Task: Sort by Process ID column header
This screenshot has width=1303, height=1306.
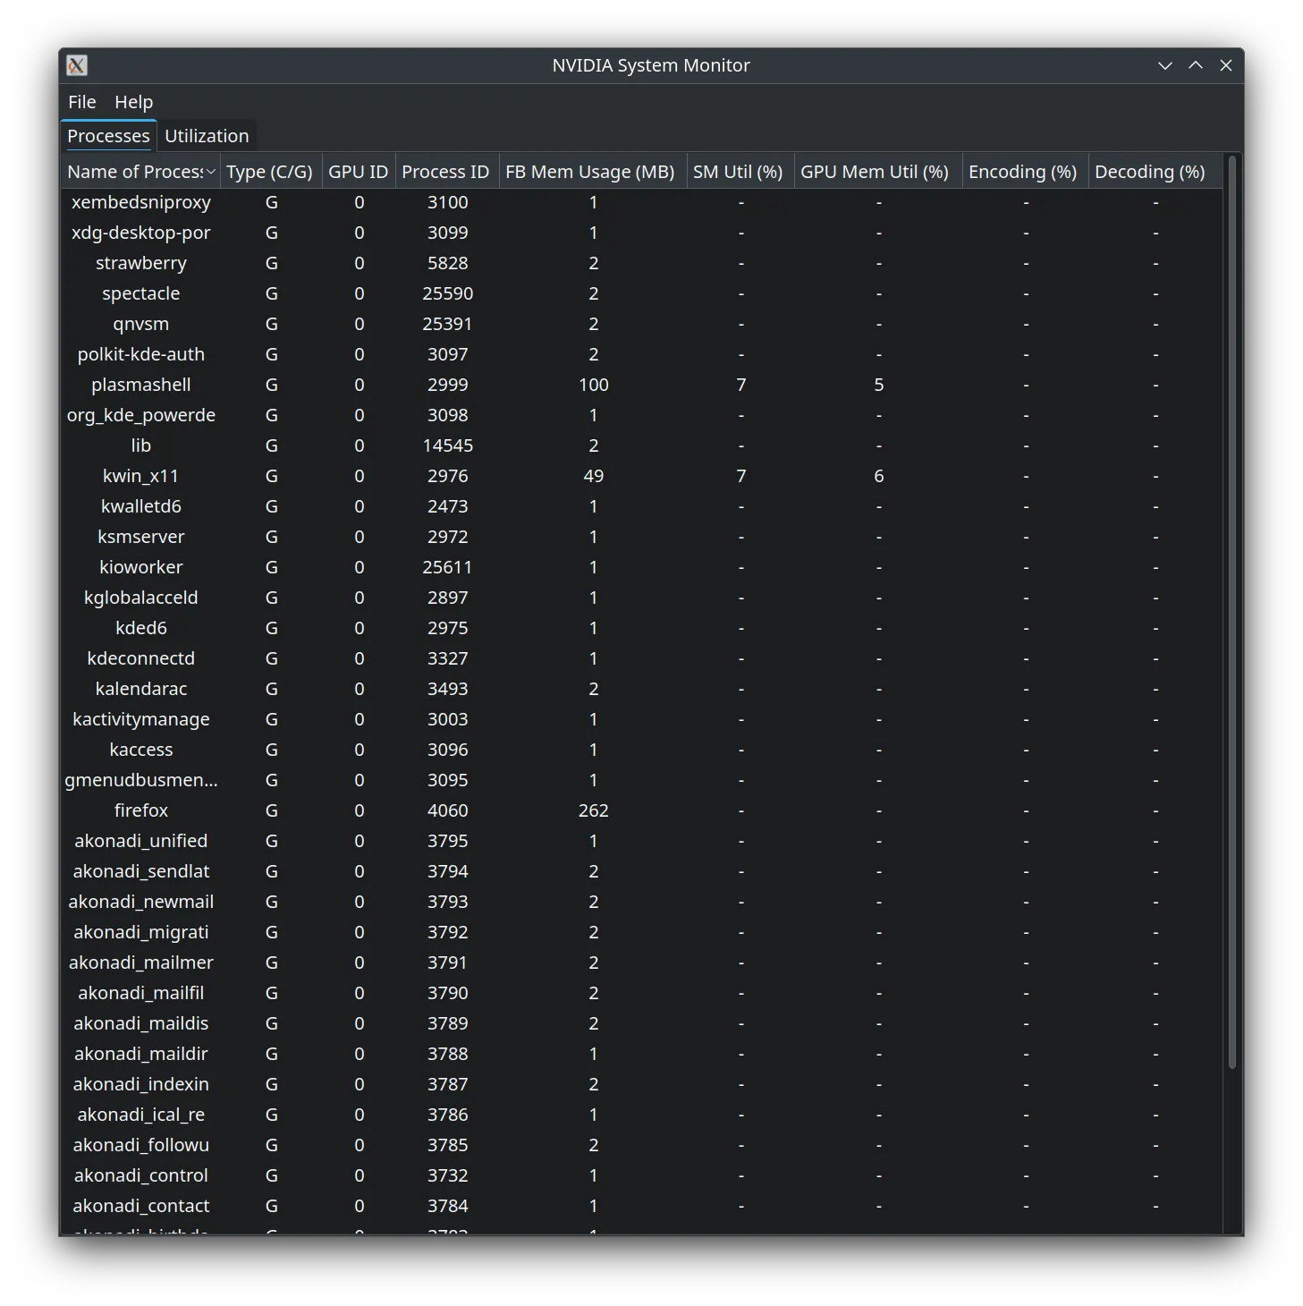Action: 444,172
